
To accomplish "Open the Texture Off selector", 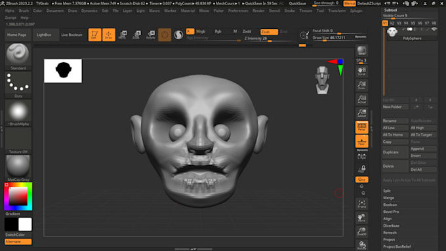I will tap(18, 140).
